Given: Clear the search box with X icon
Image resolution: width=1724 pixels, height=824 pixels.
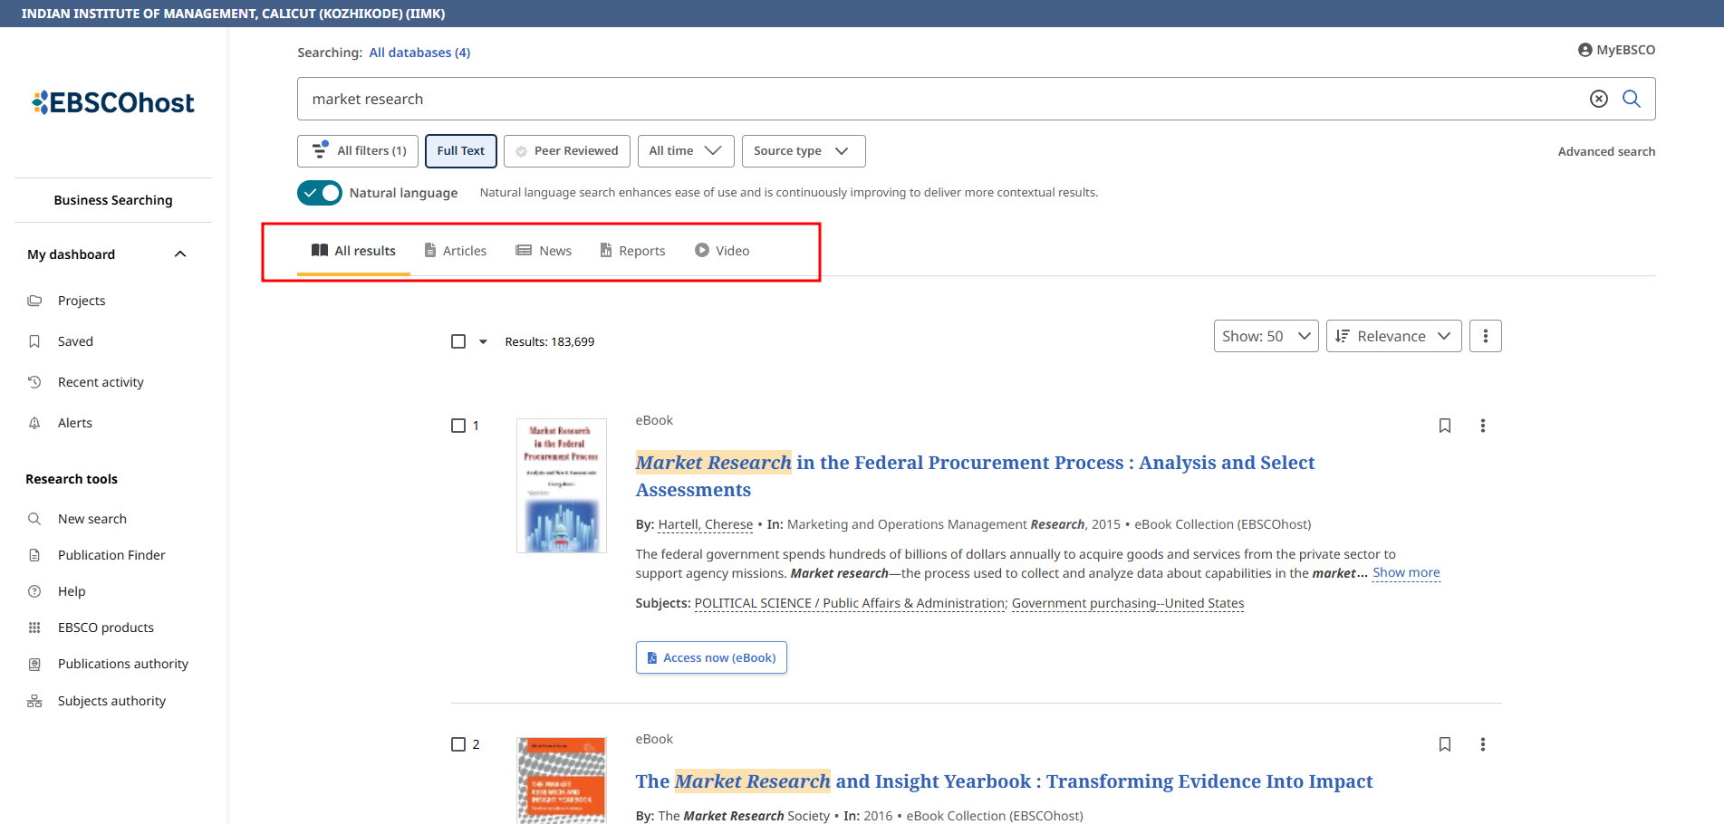Looking at the screenshot, I should coord(1598,99).
